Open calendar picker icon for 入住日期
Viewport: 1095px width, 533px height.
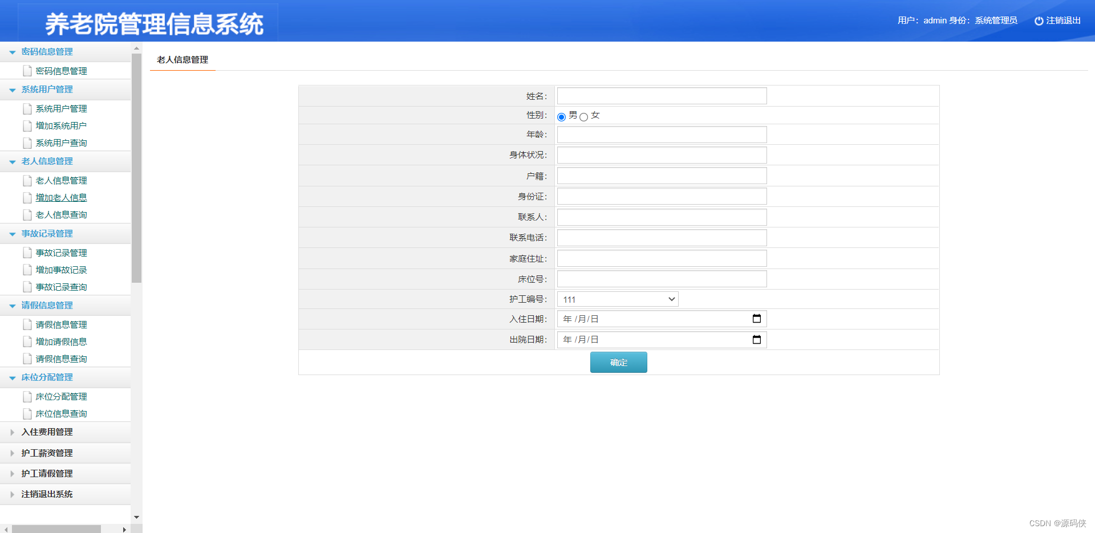tap(757, 319)
